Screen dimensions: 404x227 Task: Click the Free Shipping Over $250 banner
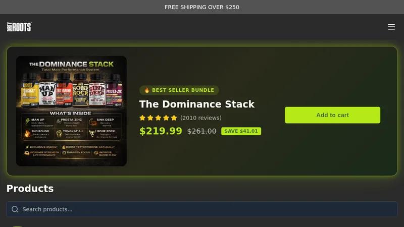(x=202, y=7)
